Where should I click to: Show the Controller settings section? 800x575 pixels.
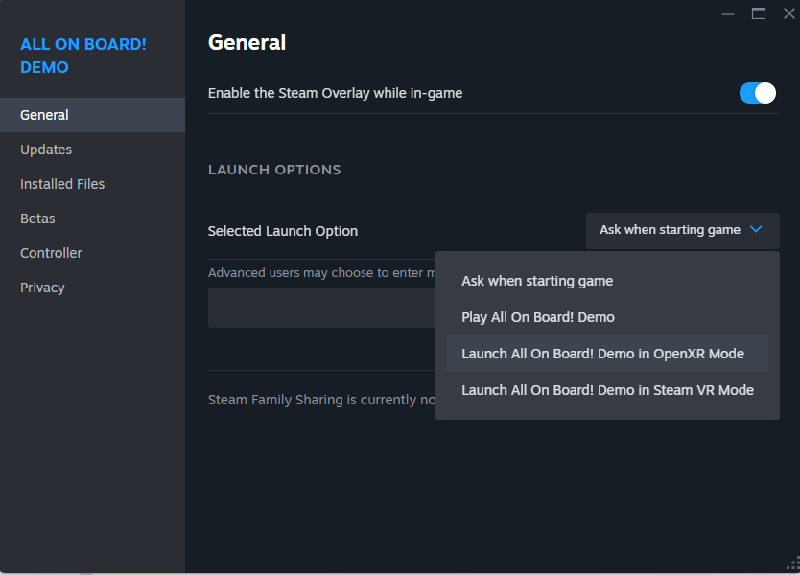51,253
